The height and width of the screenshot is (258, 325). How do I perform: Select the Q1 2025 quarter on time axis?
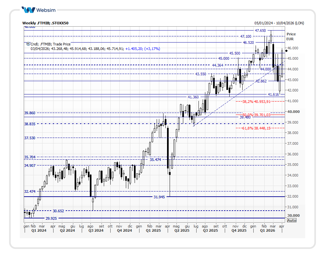pos(152,230)
